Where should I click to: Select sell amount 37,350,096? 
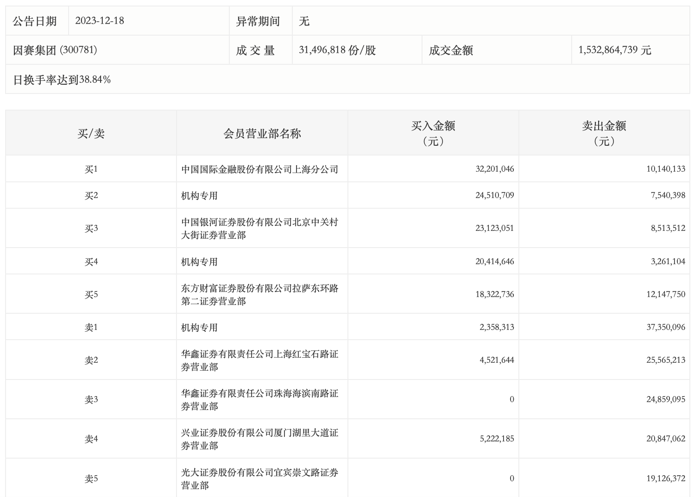(x=666, y=327)
